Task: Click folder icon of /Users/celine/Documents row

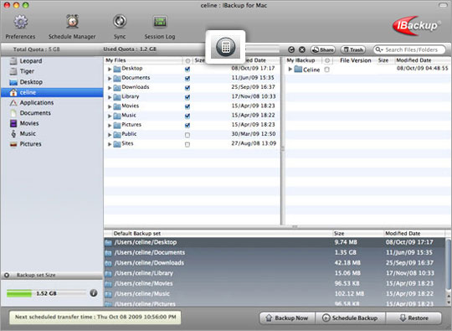Action: [x=108, y=253]
